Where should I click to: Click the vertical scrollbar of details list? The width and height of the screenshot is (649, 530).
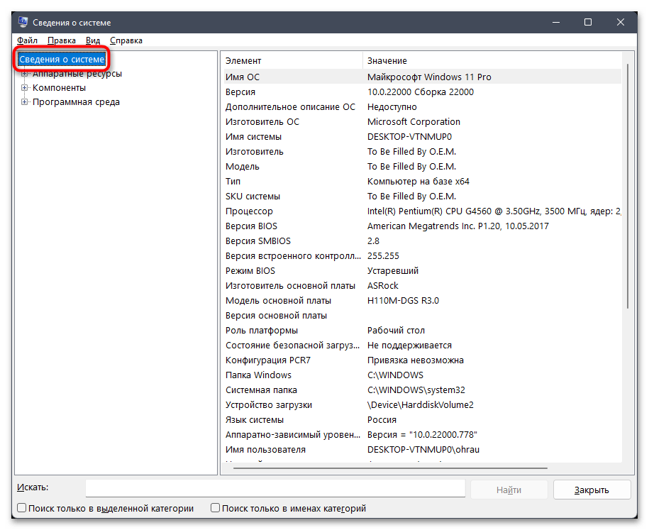[628, 187]
